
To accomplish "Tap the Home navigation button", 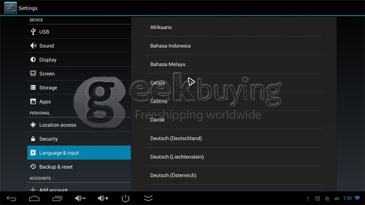I will point(34,198).
